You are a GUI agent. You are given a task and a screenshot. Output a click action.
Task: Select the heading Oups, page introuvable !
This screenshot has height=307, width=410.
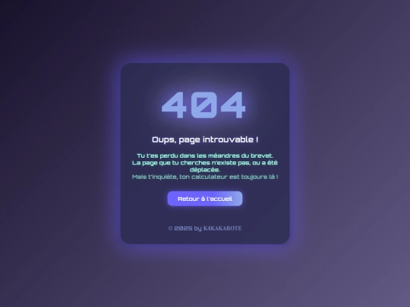[x=205, y=139]
